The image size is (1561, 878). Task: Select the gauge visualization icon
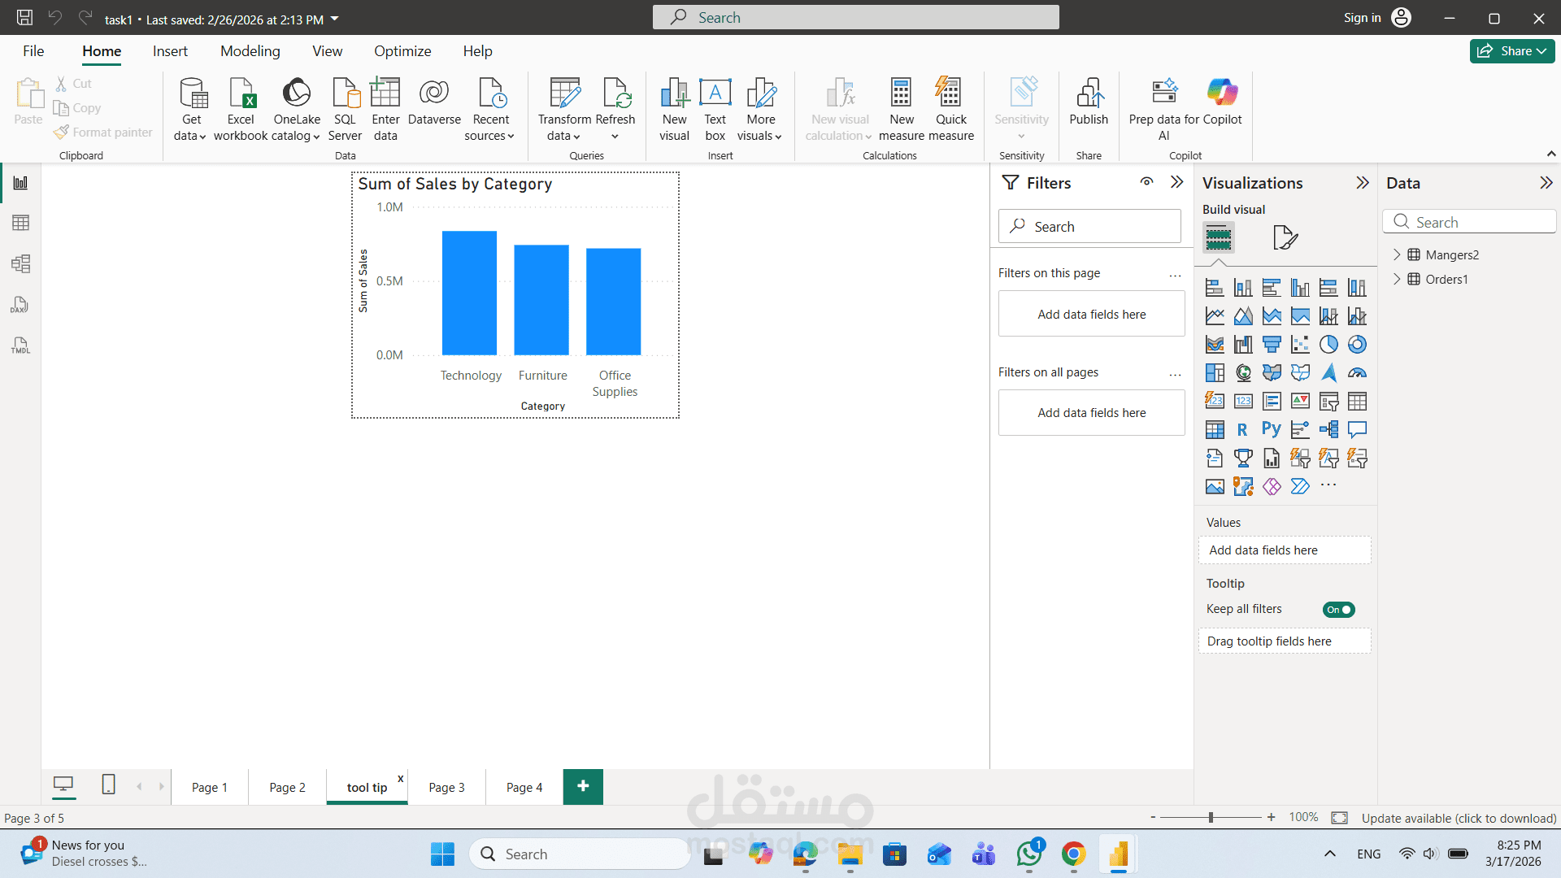coord(1357,373)
